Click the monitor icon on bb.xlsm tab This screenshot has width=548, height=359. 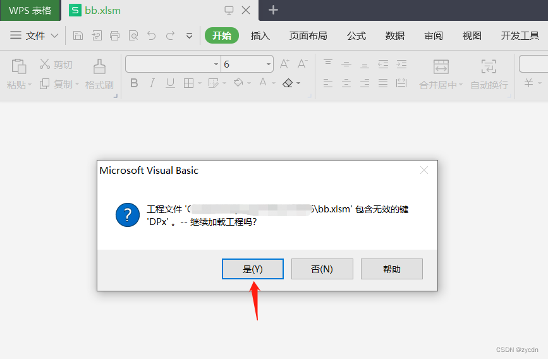229,11
